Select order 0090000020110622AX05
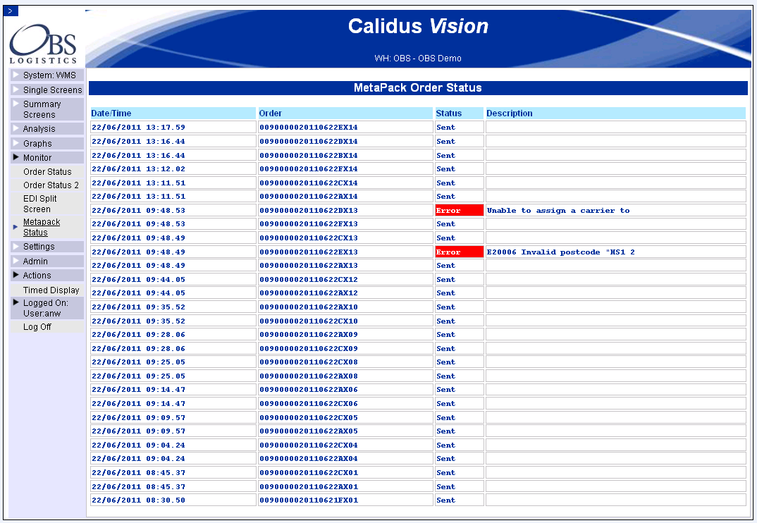This screenshot has height=523, width=757. click(x=309, y=431)
